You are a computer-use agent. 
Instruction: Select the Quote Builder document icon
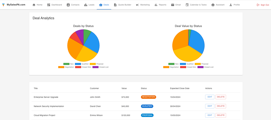[115, 5]
